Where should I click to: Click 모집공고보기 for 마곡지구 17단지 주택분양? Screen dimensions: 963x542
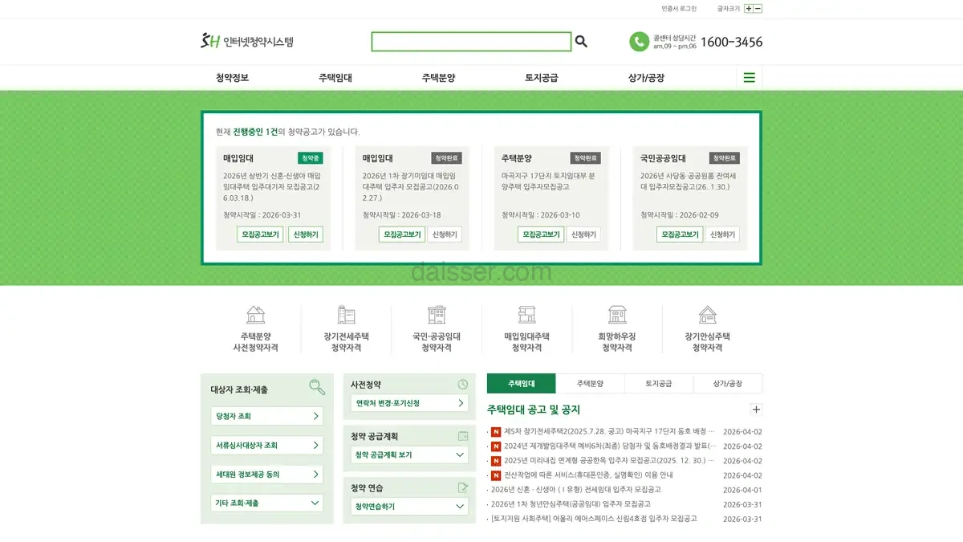tap(541, 234)
